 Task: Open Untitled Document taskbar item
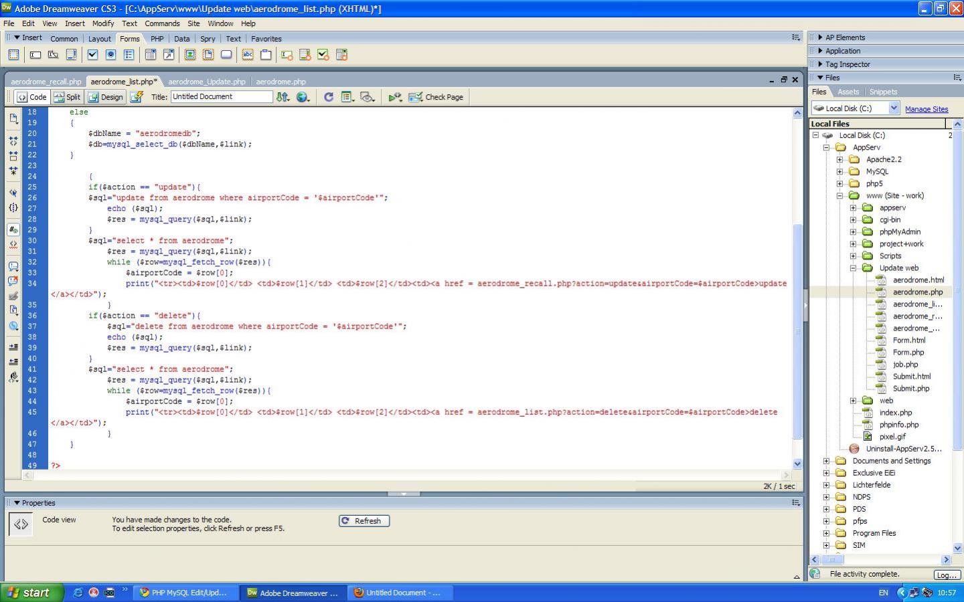point(401,593)
